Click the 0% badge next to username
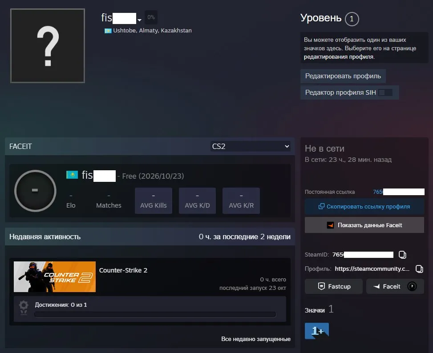 [151, 17]
